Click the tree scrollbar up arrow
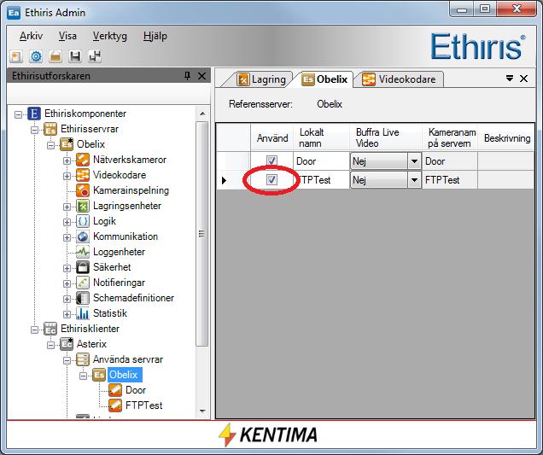Image resolution: width=543 pixels, height=455 pixels. 202,114
